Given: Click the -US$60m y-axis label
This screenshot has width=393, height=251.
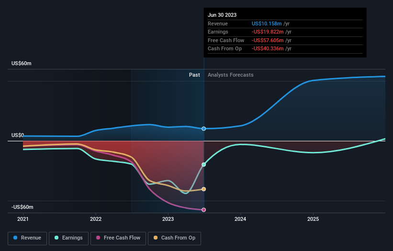Looking at the screenshot, I should tap(22, 207).
